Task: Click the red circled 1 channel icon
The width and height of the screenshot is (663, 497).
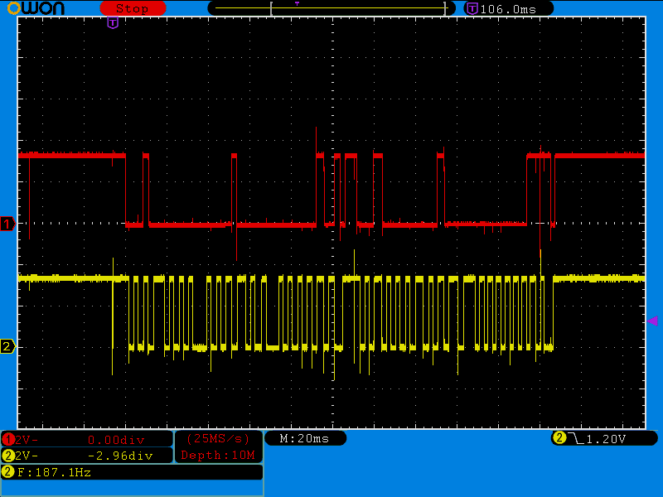Action: pos(8,439)
